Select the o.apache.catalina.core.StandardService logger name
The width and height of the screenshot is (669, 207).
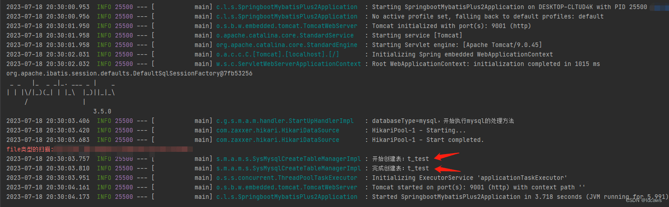(x=285, y=35)
